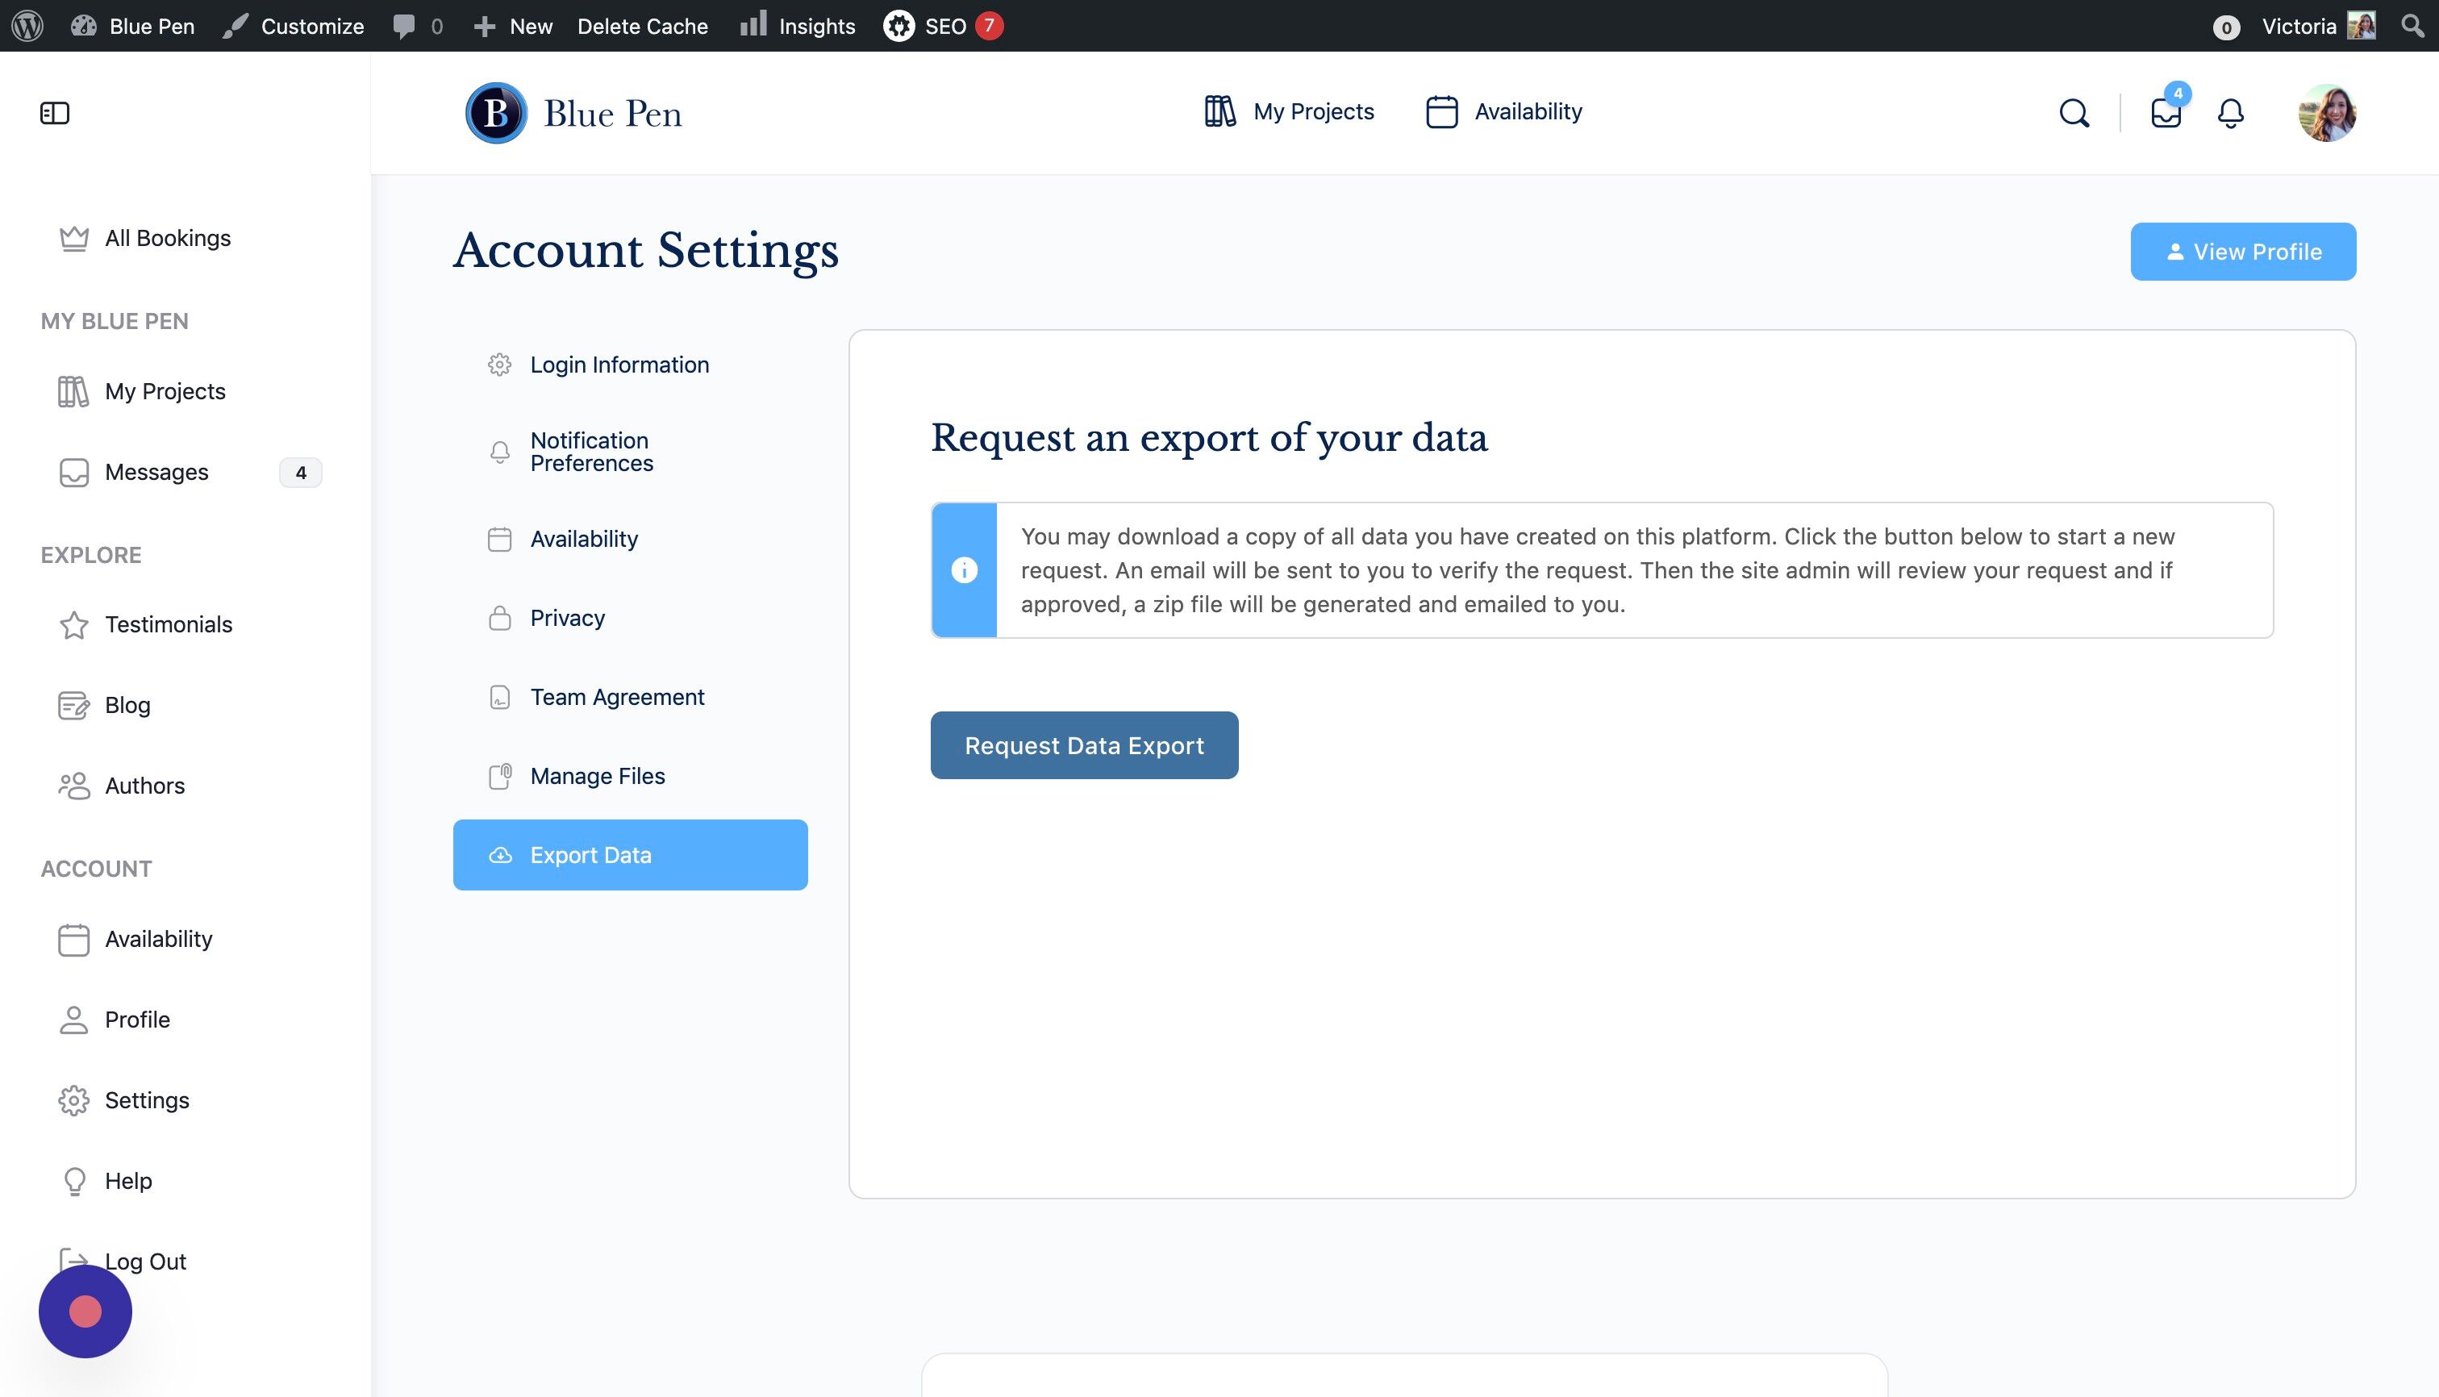Open the New menu in admin bar
Viewport: 2439px width, 1397px height.
tap(512, 26)
